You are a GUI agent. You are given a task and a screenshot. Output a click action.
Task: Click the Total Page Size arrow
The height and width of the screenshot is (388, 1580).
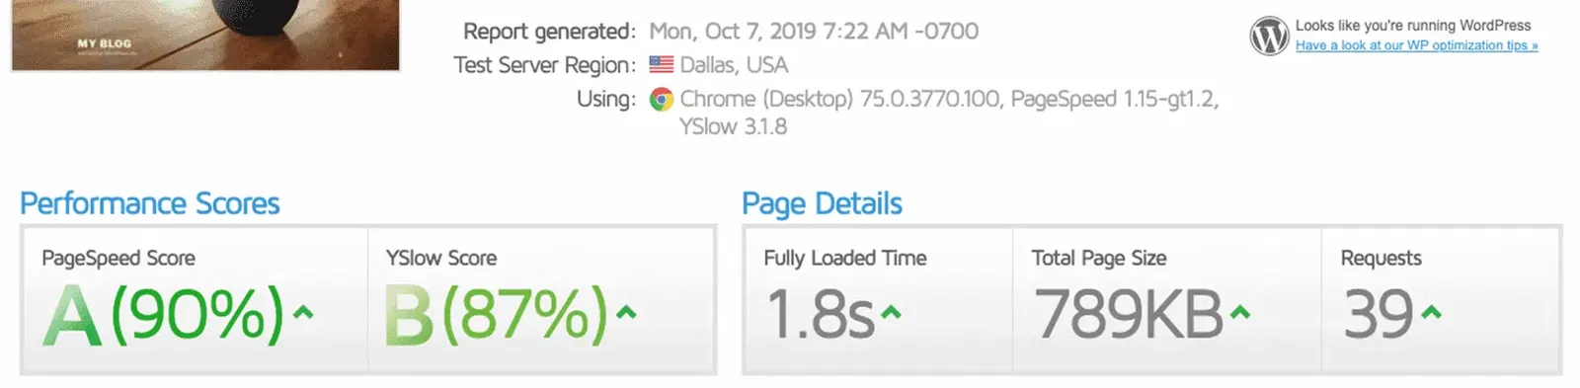[x=1240, y=313]
